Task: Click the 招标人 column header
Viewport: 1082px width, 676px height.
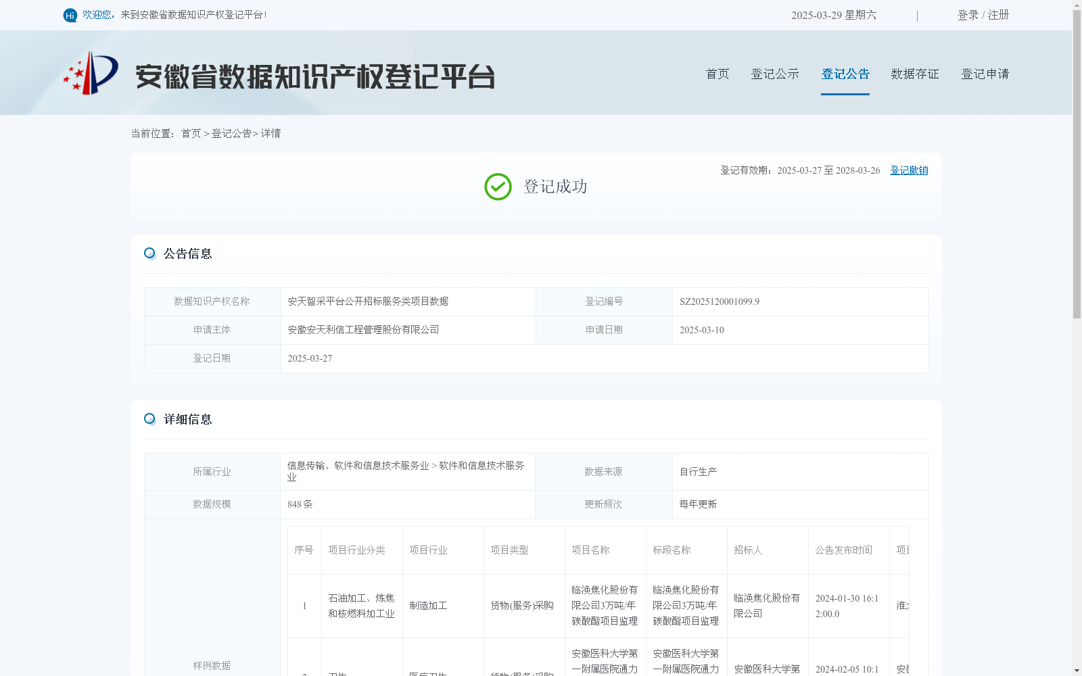Action: pyautogui.click(x=748, y=550)
